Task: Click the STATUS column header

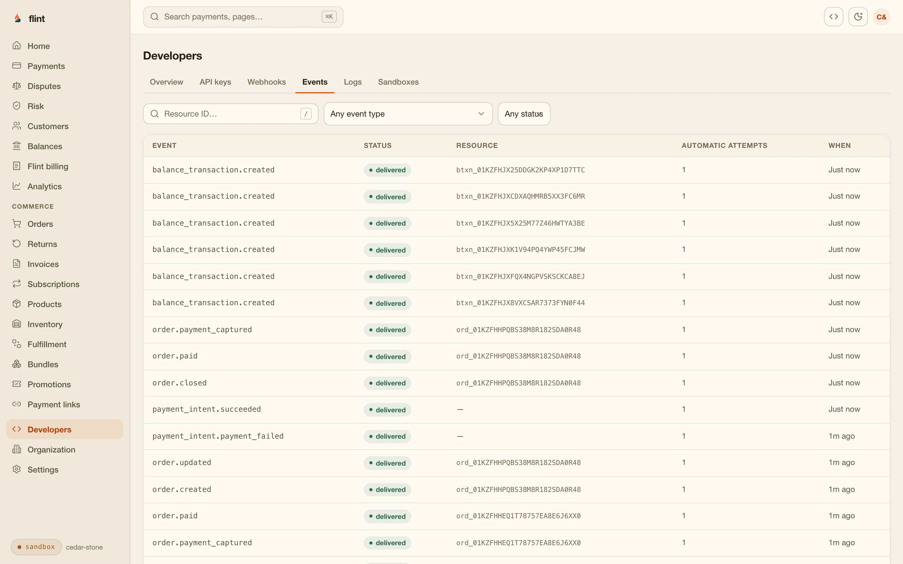Action: click(x=378, y=145)
